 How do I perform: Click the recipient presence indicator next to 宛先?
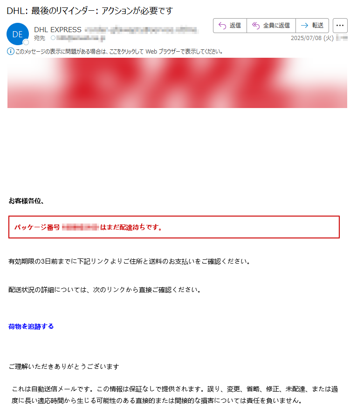pyautogui.click(x=53, y=38)
